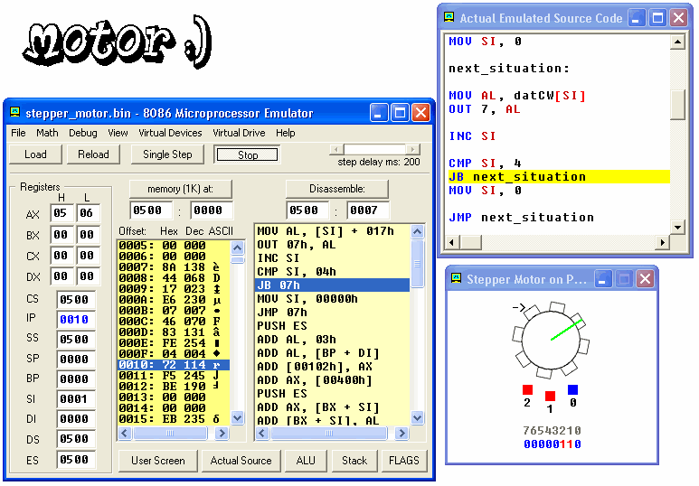Select disassembly line JB 07h

point(333,285)
